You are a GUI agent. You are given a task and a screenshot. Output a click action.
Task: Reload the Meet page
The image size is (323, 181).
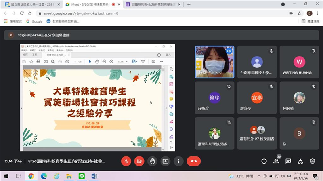point(22,13)
